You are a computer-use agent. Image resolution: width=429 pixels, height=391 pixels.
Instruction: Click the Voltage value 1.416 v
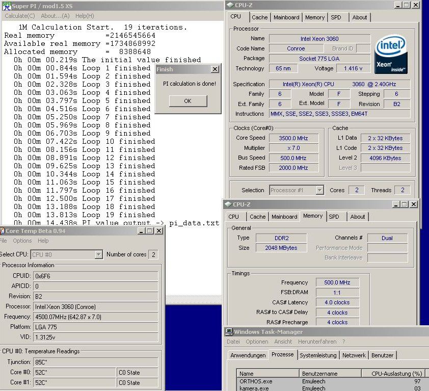coord(353,68)
